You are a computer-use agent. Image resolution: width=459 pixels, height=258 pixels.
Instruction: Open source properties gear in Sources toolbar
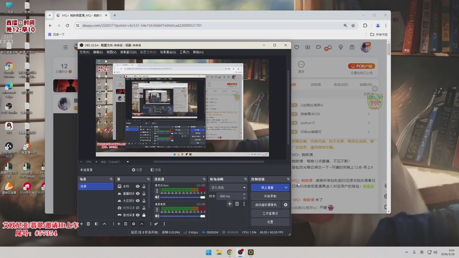point(134,224)
